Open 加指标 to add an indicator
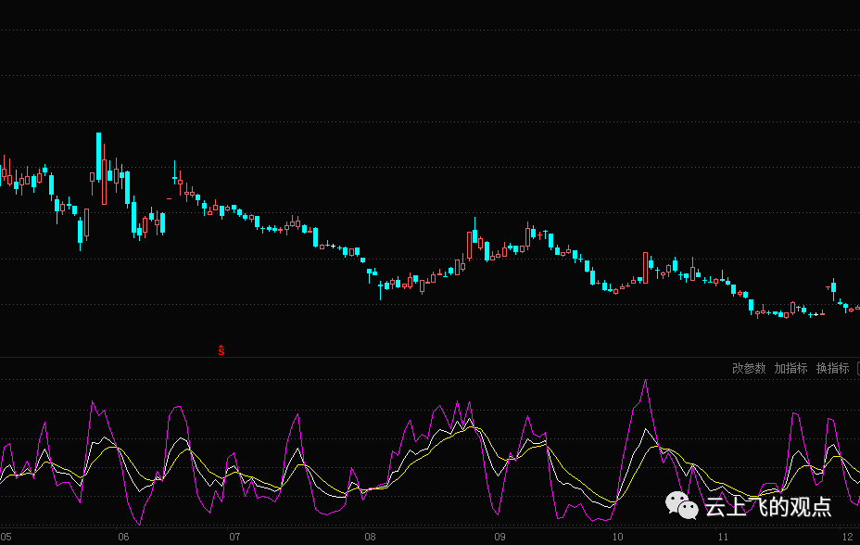860x545 pixels. (x=790, y=369)
